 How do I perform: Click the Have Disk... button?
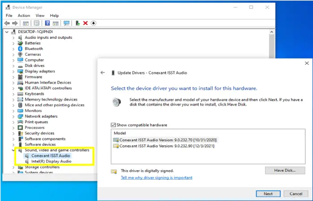click(285, 171)
